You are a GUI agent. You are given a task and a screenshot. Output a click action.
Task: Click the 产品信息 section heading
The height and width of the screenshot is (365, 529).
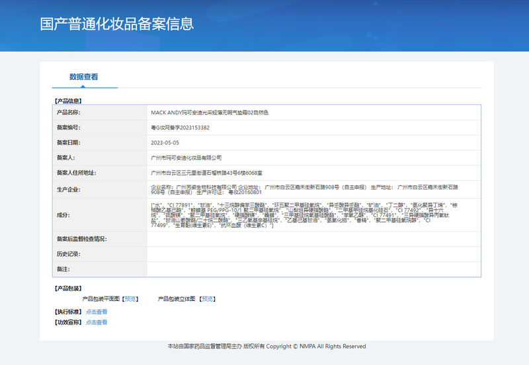pos(67,101)
